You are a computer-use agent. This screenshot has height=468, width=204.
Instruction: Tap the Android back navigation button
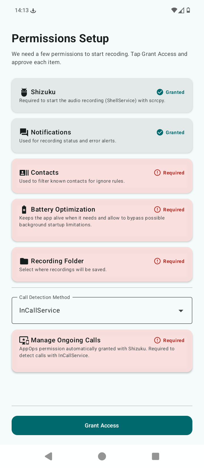(49, 456)
